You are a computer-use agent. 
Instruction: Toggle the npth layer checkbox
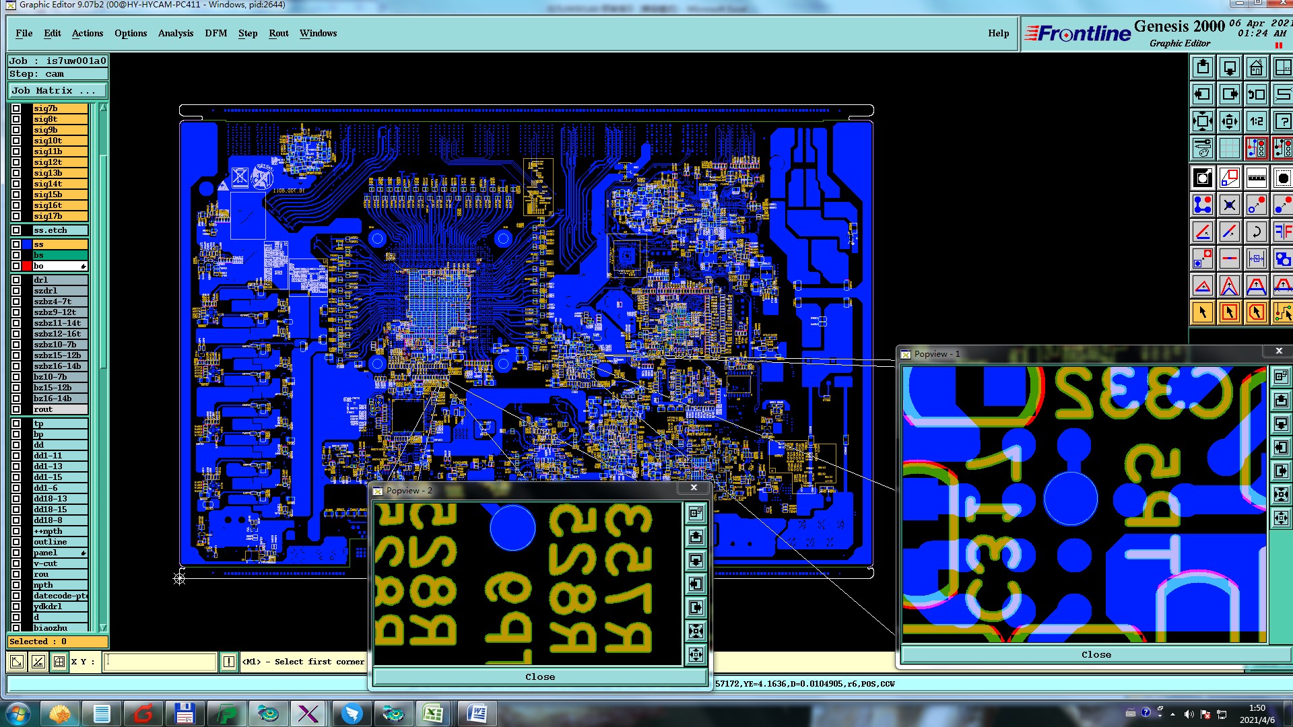coord(16,585)
